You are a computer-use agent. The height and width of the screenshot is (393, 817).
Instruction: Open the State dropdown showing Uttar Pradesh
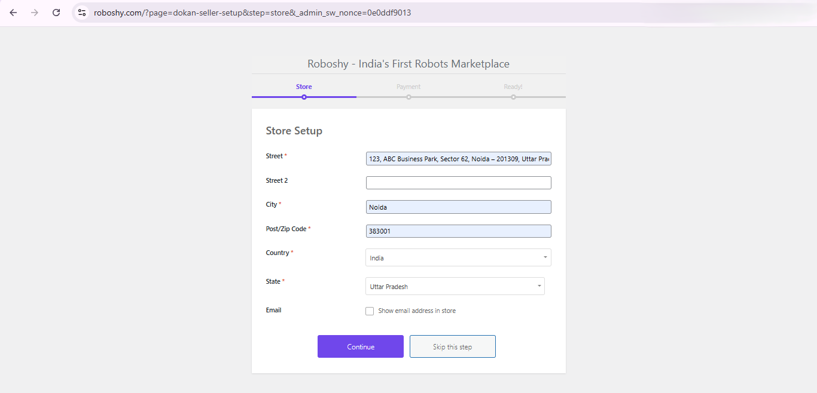click(x=455, y=286)
